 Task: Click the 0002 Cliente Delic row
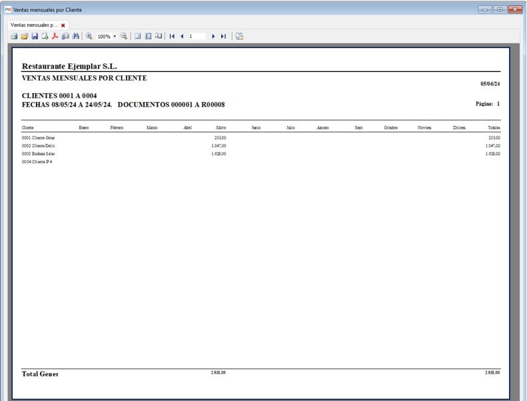coord(261,146)
